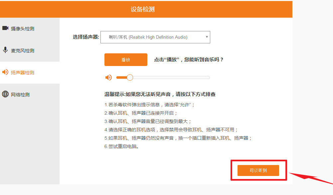Click the volume icon beside the slider
333x195 pixels.
[108, 78]
